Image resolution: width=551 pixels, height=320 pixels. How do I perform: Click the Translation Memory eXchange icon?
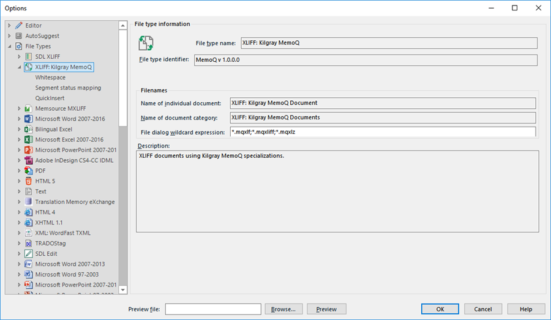[28, 202]
